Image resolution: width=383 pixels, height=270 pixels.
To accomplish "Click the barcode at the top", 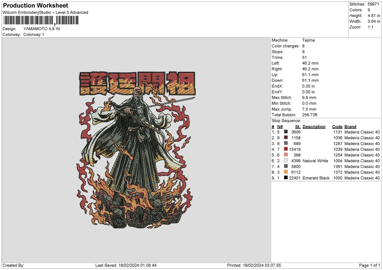I will click(x=41, y=20).
